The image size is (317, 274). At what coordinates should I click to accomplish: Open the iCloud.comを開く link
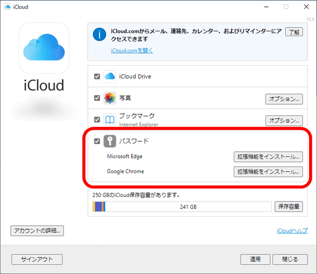pyautogui.click(x=132, y=50)
